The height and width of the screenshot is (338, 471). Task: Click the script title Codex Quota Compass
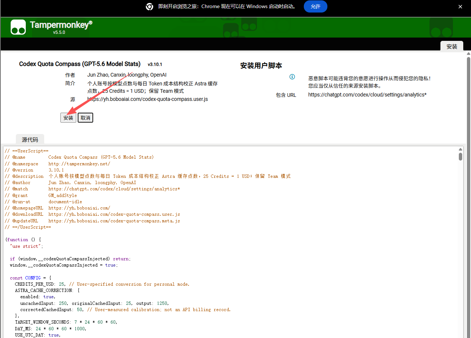(x=80, y=64)
